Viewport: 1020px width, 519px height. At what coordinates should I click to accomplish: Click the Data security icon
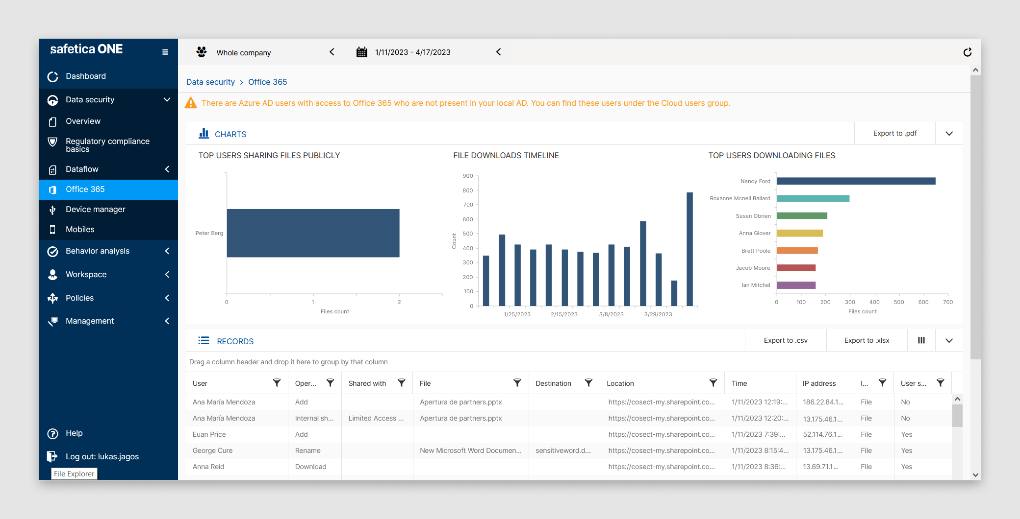point(52,100)
